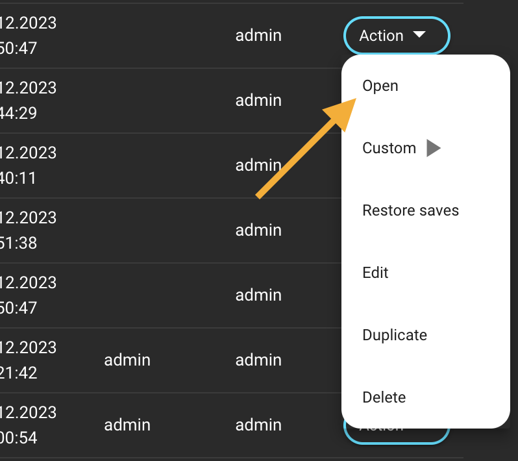
Task: Click admin in the 44:29 row
Action: pos(258,101)
